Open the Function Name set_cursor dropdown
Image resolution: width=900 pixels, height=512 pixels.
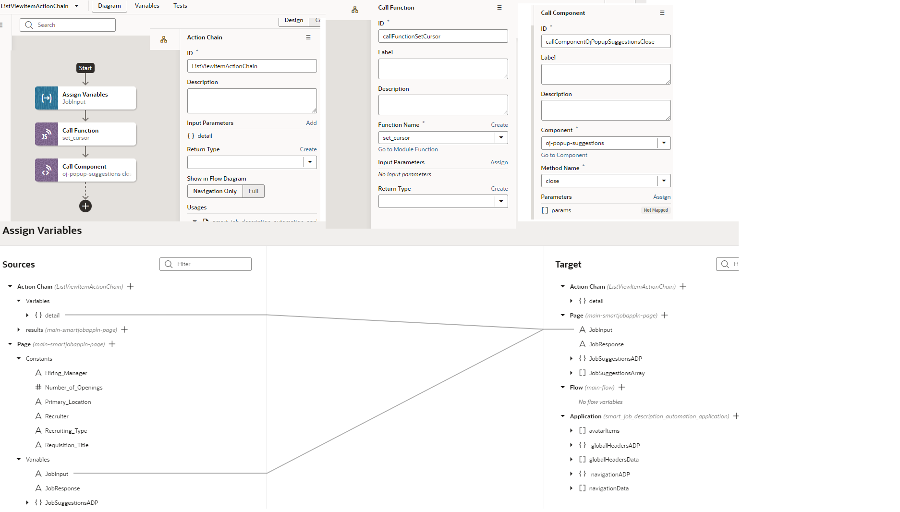501,138
